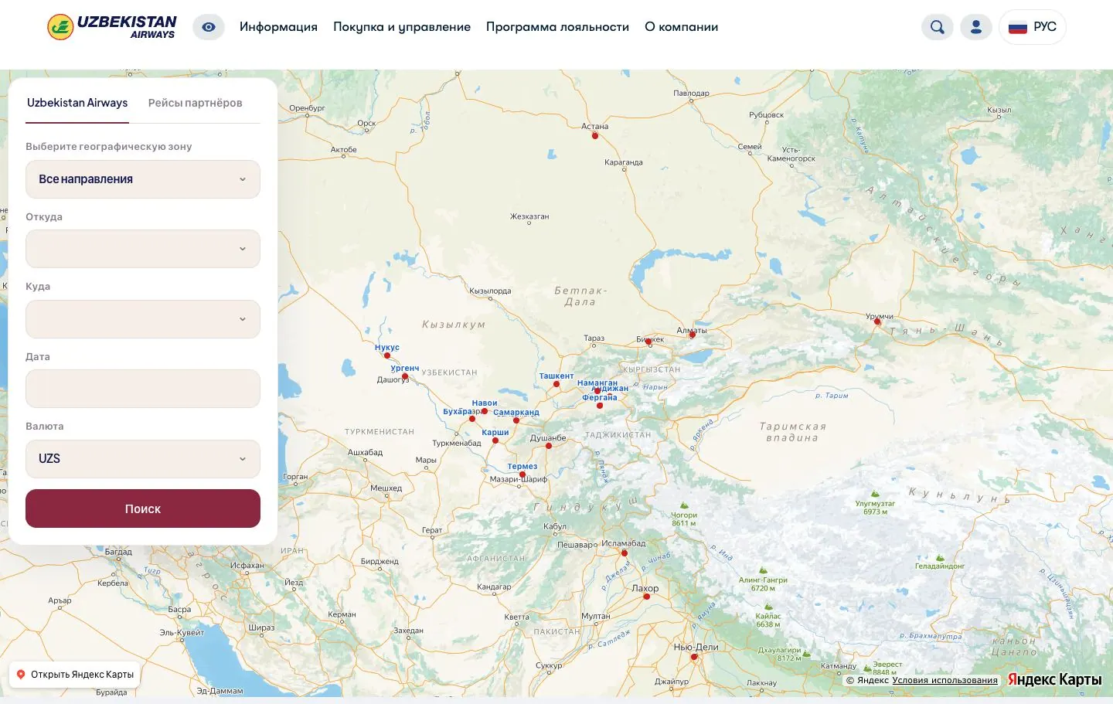Click the Яндекс Карты logo
1113x704 pixels.
[x=1054, y=680]
